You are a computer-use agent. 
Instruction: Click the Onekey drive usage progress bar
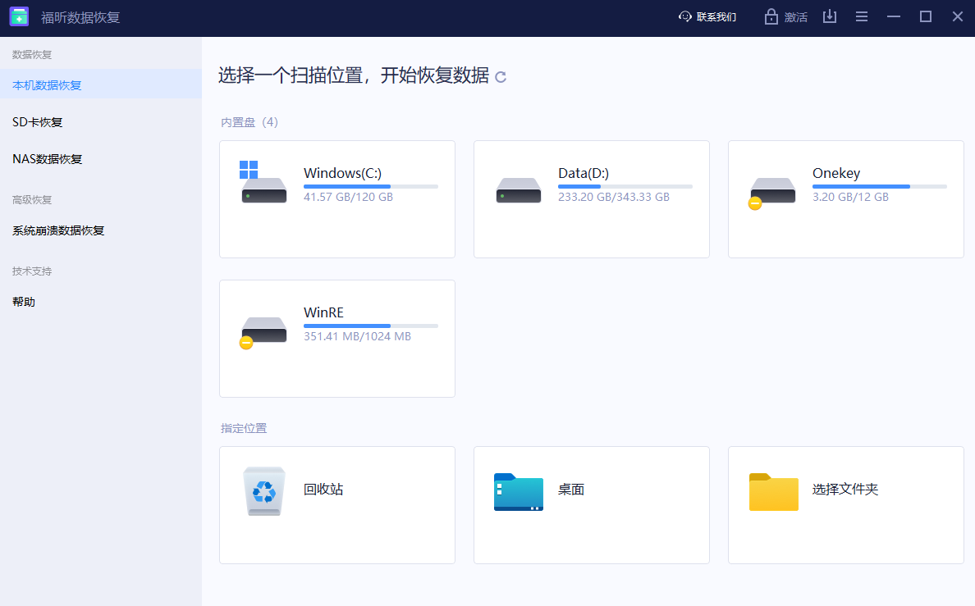click(880, 187)
